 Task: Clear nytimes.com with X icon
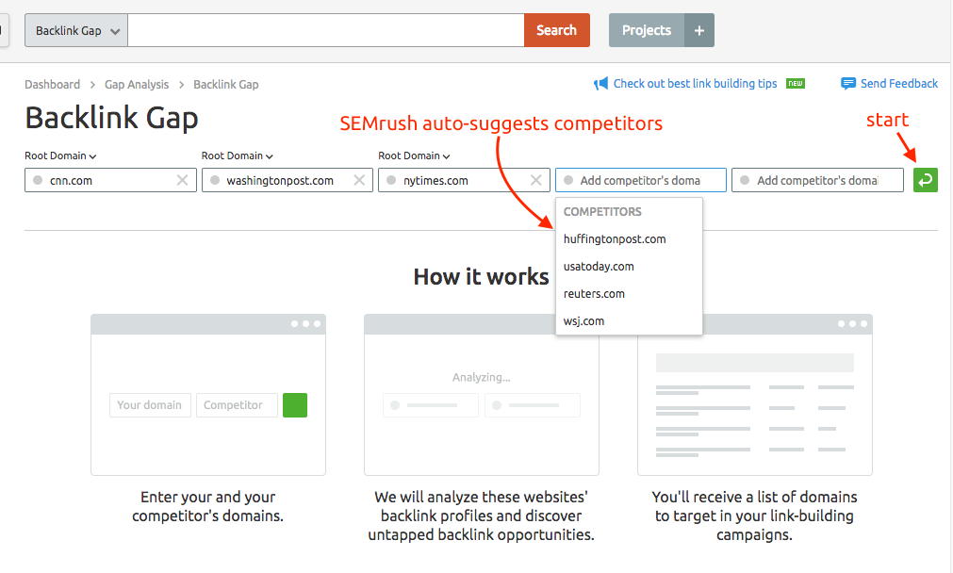pyautogui.click(x=536, y=180)
